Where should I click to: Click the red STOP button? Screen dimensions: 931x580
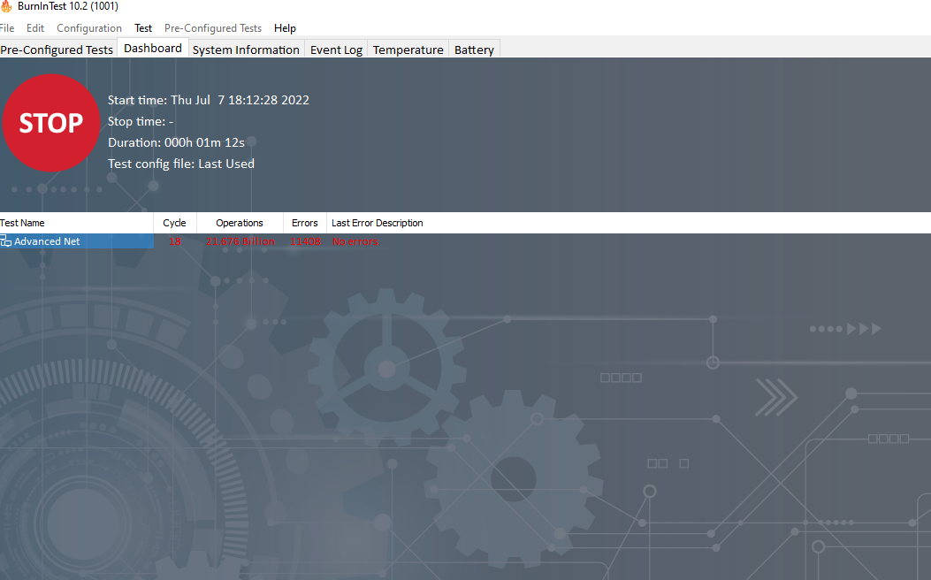pyautogui.click(x=51, y=123)
